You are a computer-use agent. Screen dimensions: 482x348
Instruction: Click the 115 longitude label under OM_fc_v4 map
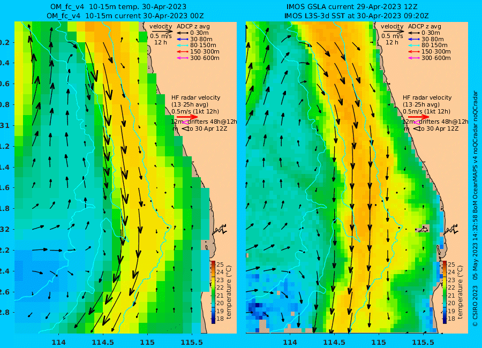tap(147, 342)
